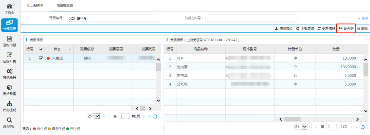This screenshot has height=135, width=370.
Task: Go to last page in 发票明细 pager
Action: 357,127
